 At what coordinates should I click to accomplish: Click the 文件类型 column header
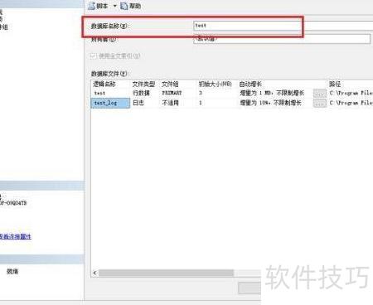143,84
